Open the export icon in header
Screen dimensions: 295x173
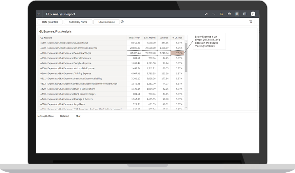tap(245, 14)
